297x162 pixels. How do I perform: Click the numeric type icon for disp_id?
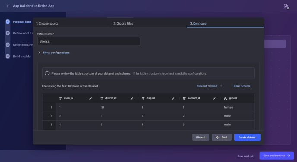tap(143, 98)
